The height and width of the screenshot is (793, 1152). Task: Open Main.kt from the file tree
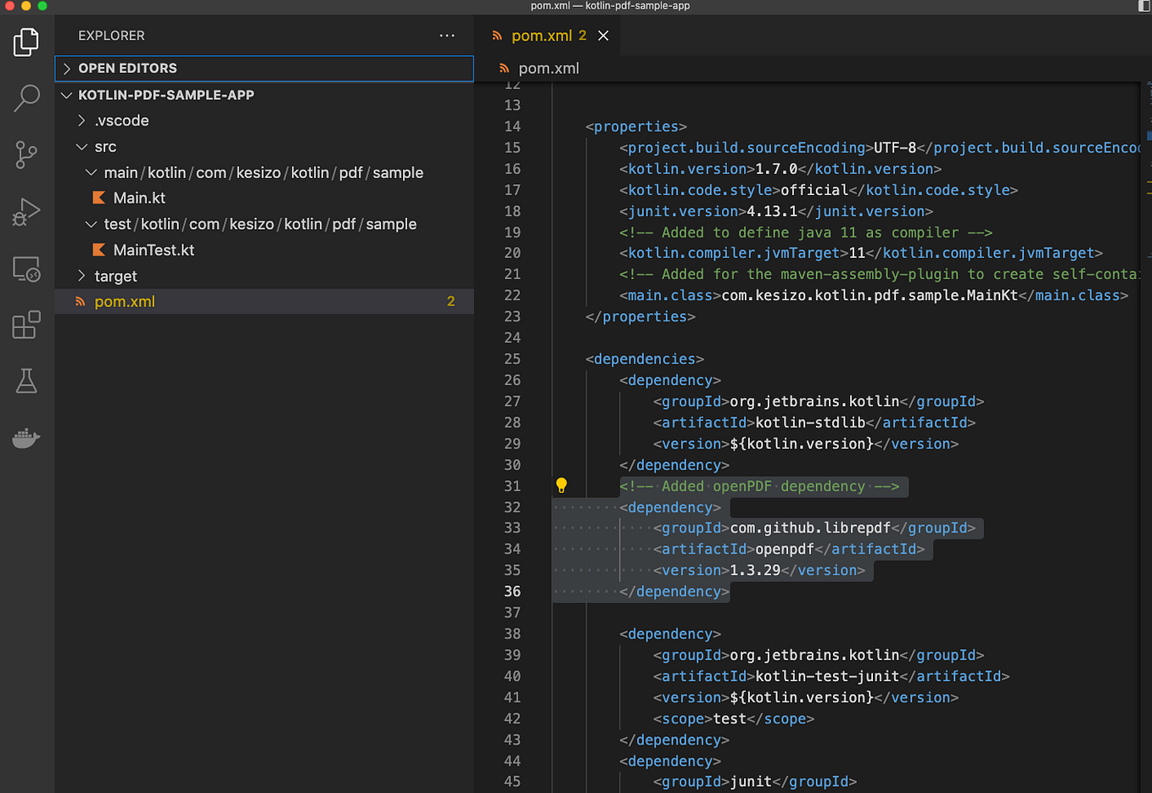[x=139, y=198]
